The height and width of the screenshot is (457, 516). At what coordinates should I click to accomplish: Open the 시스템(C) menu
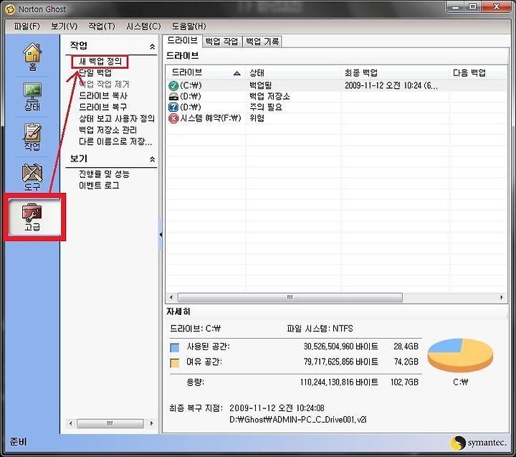pos(143,27)
